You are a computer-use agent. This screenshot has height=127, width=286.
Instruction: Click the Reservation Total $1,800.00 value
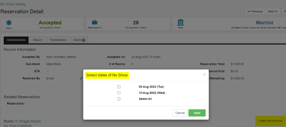click(237, 64)
